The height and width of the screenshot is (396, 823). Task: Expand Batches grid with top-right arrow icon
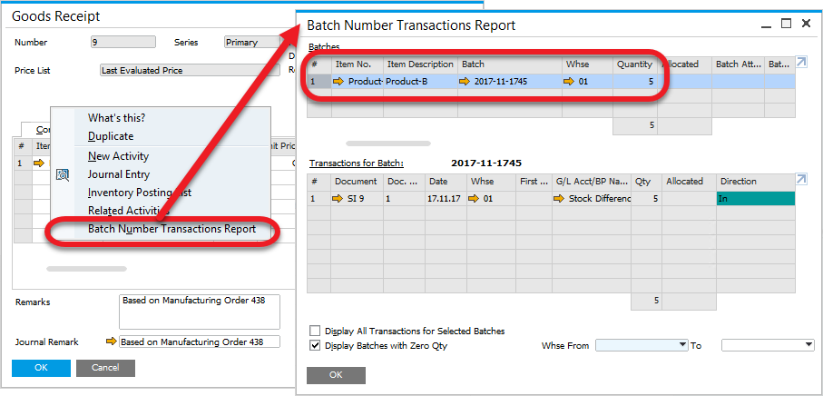[x=801, y=63]
